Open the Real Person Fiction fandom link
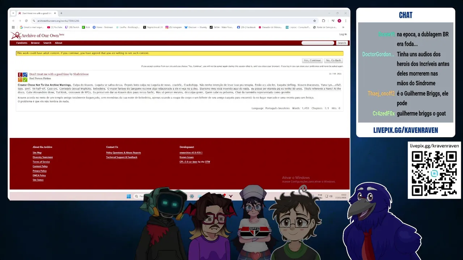 [x=40, y=78]
